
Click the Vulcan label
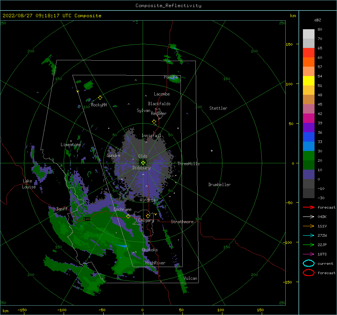point(191,278)
